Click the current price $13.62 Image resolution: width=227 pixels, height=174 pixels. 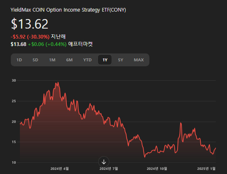pos(29,24)
